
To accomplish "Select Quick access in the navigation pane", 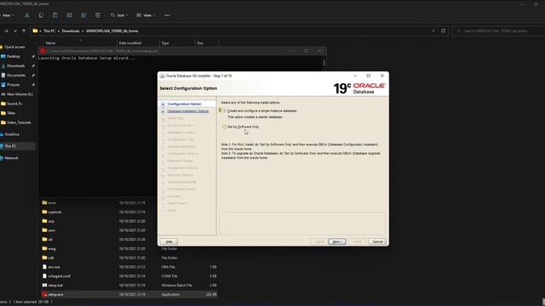I will pos(14,47).
